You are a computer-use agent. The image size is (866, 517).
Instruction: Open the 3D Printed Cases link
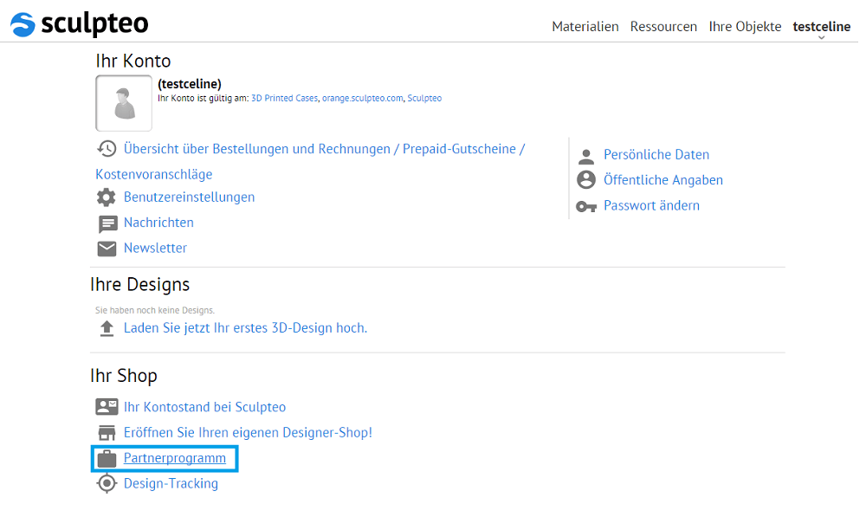(x=284, y=99)
